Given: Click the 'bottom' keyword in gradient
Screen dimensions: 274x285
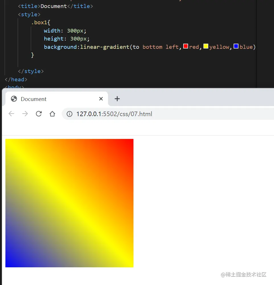Looking at the screenshot, I should point(152,47).
